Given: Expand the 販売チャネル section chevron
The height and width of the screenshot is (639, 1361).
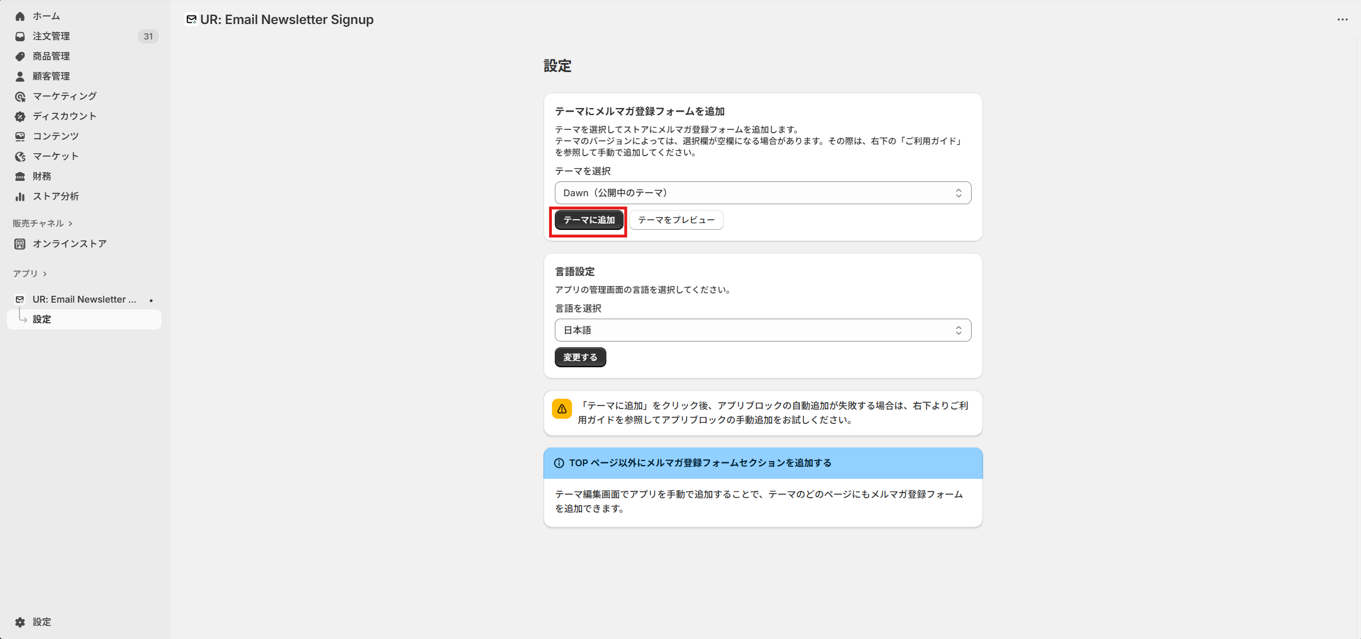Looking at the screenshot, I should 70,223.
